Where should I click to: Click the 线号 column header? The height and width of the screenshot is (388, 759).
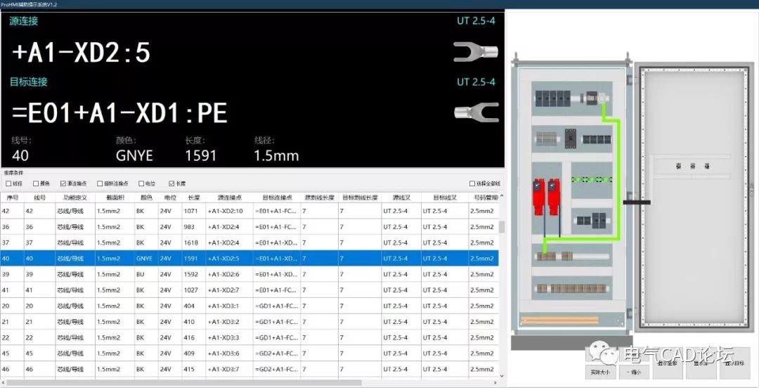click(39, 198)
